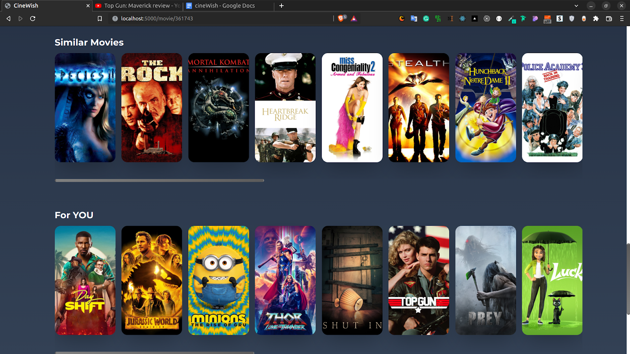Open the black square triangle extension icon
The height and width of the screenshot is (354, 630).
tap(474, 18)
